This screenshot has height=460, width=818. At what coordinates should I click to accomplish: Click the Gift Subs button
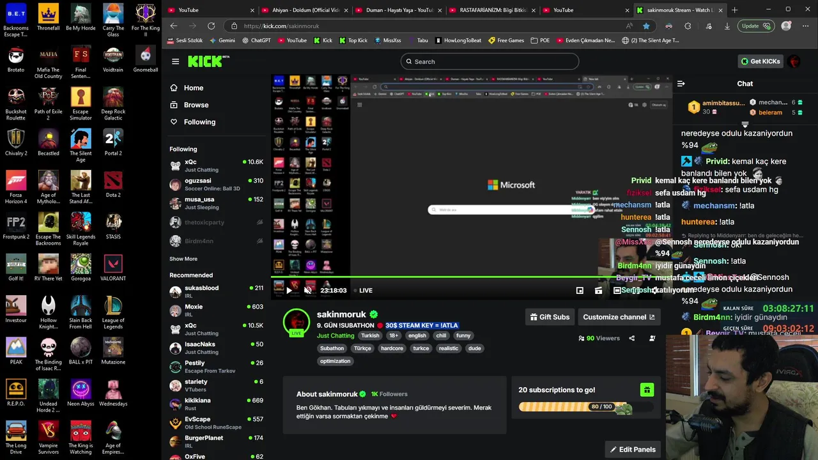pos(550,317)
